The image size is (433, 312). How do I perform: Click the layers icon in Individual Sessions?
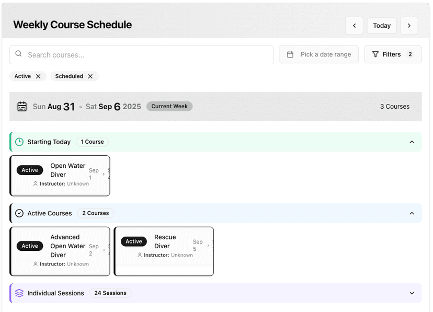click(19, 293)
